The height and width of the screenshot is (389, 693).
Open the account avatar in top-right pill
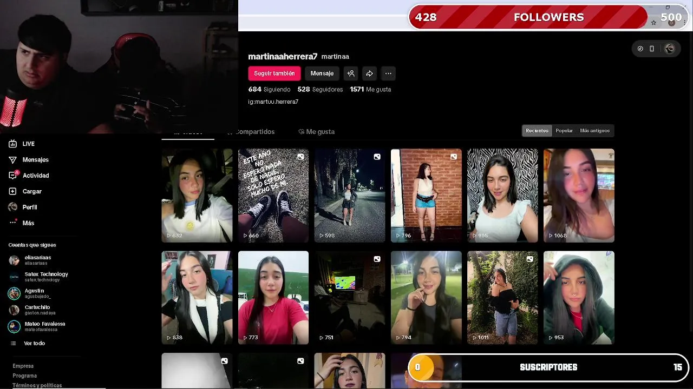click(x=670, y=49)
